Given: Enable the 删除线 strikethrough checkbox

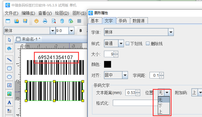Looking at the screenshot, I should pos(148,44).
